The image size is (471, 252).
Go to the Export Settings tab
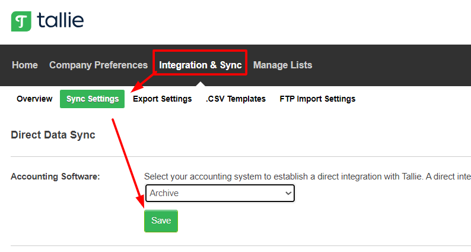[163, 99]
